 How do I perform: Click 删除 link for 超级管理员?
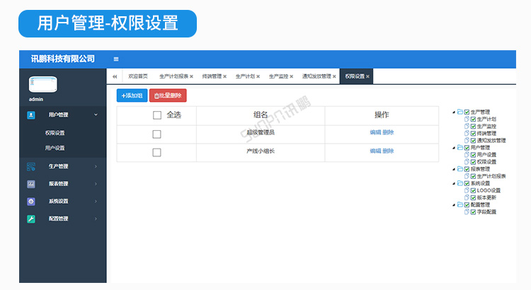(388, 132)
